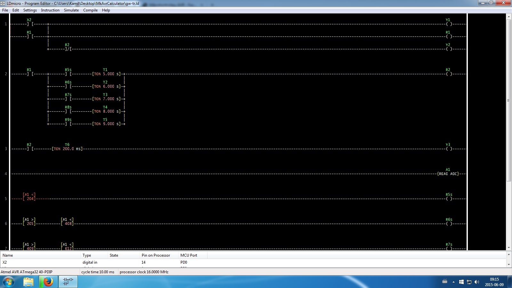Viewport: 512px width, 288px height.
Task: Open the Instruction menu
Action: coord(50,10)
